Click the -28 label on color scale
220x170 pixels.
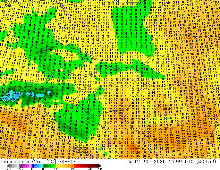point(7,169)
